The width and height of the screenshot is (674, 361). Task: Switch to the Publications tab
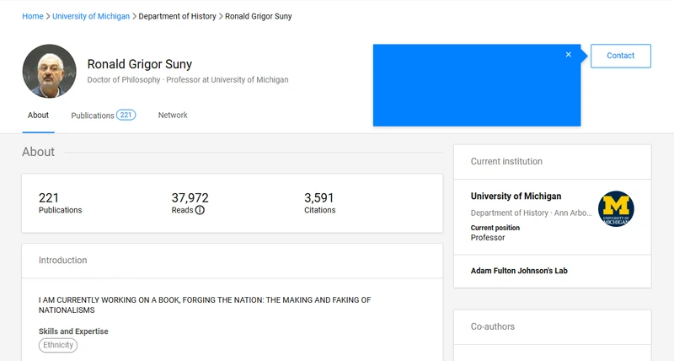(x=103, y=116)
